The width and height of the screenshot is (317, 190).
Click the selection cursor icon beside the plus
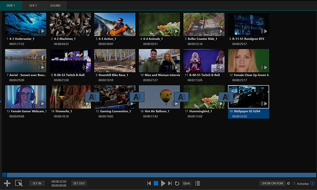point(19,183)
